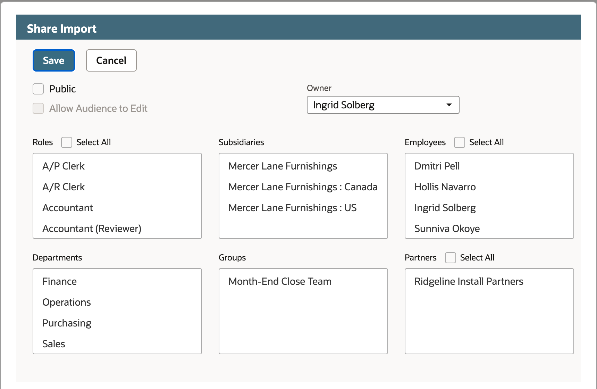
Task: Check Select All for Roles
Action: pos(67,142)
